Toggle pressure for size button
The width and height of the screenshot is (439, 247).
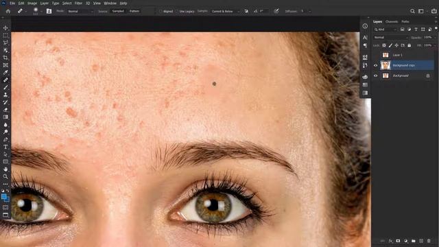[276, 11]
